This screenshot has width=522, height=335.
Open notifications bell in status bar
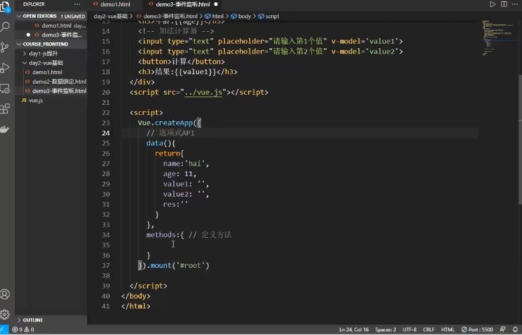515,330
